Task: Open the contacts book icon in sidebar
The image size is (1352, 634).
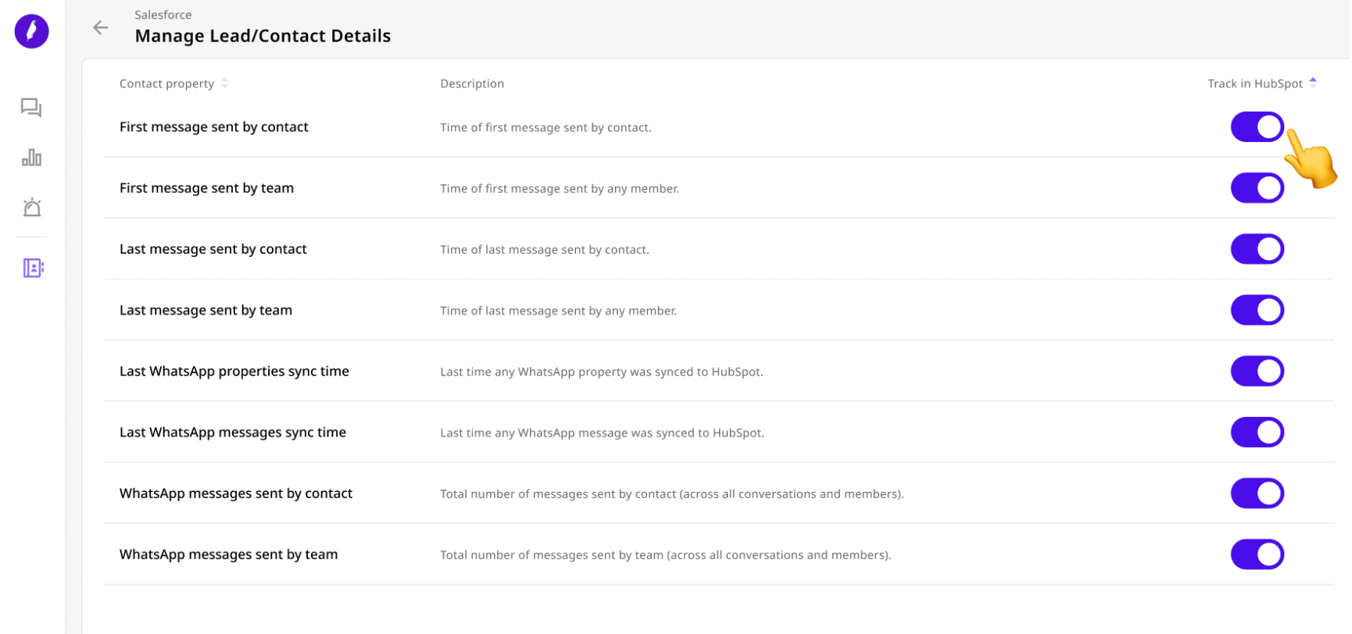Action: [x=33, y=269]
